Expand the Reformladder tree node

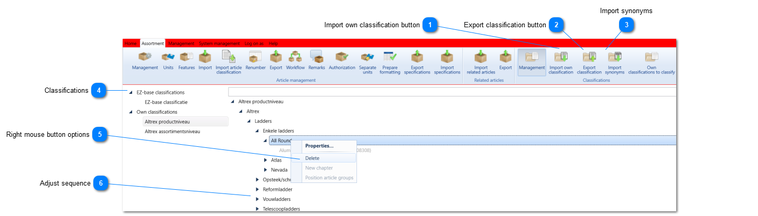click(257, 189)
